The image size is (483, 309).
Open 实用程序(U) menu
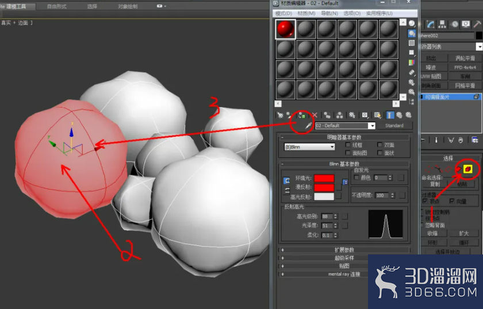tap(379, 13)
